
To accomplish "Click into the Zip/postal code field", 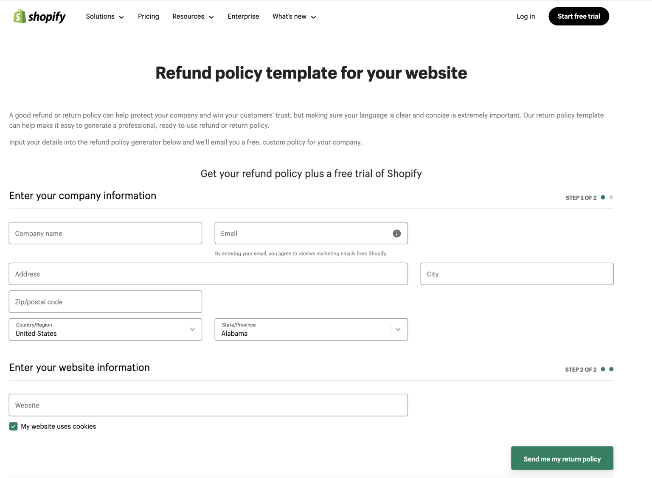I will [105, 301].
